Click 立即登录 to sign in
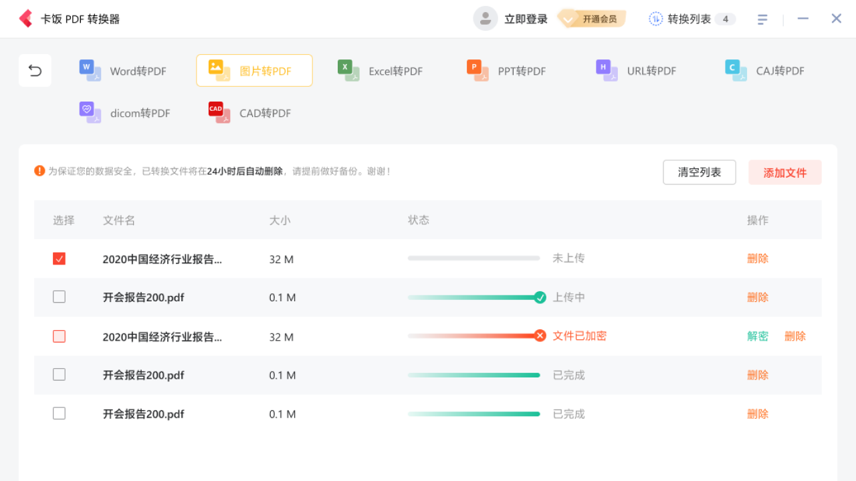This screenshot has height=481, width=856. point(526,19)
